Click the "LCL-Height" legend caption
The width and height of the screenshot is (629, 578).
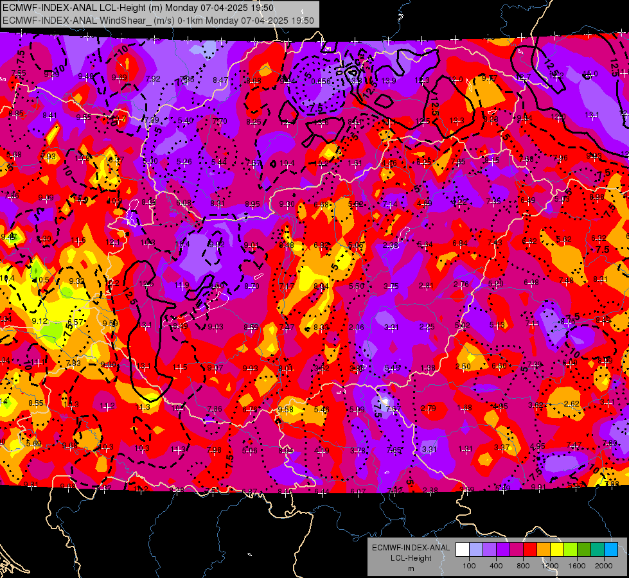(411, 558)
